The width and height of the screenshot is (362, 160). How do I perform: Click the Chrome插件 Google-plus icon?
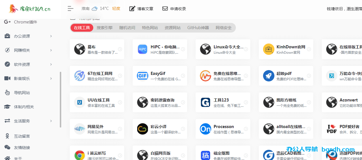tap(7, 22)
